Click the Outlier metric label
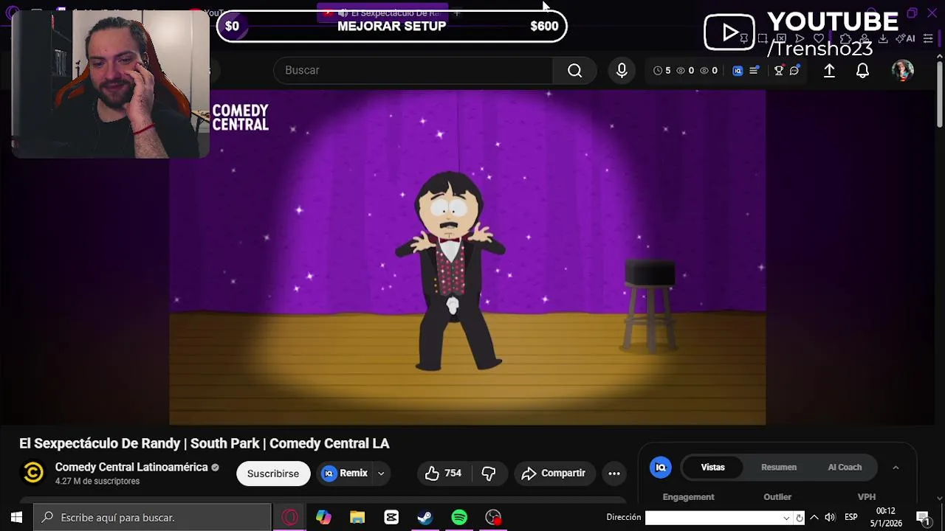This screenshot has width=945, height=531. pyautogui.click(x=777, y=497)
